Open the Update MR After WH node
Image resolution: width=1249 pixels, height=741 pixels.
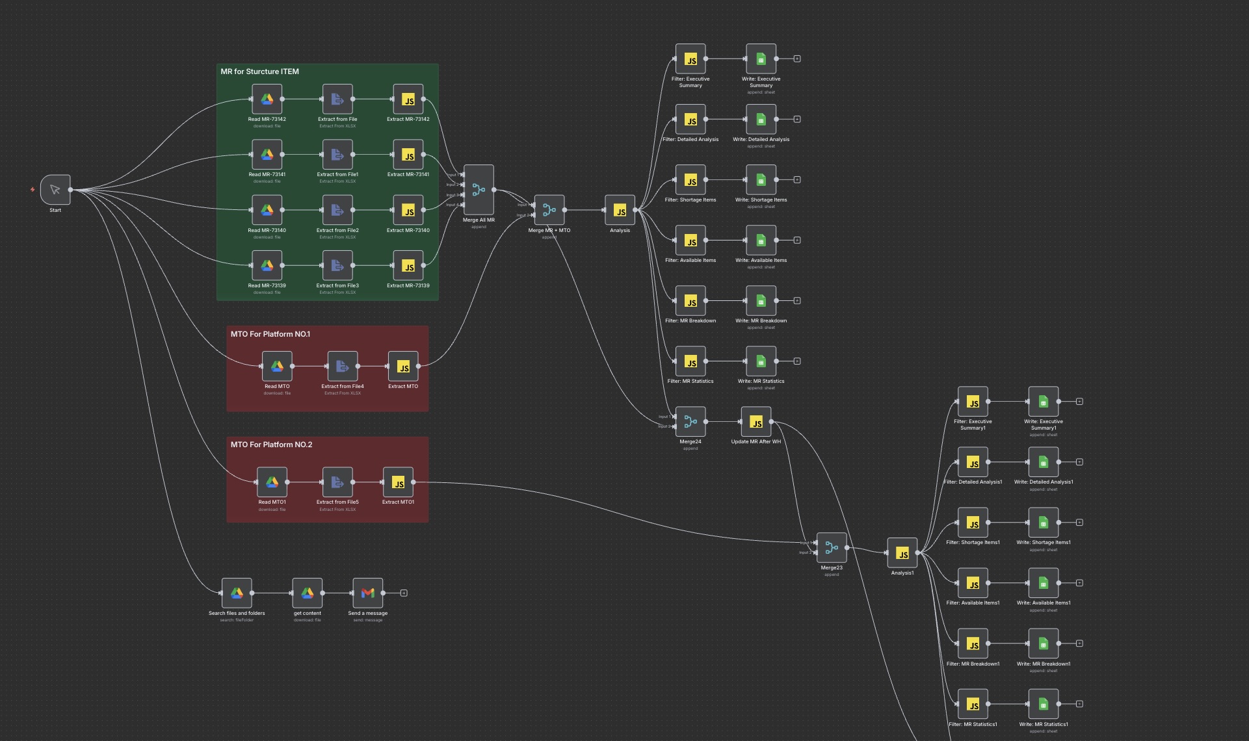tap(756, 422)
